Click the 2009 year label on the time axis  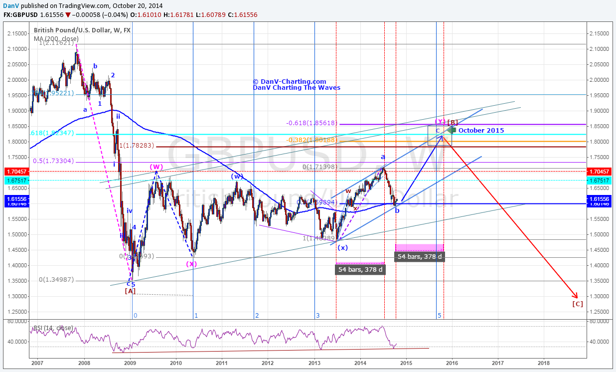tap(130, 364)
